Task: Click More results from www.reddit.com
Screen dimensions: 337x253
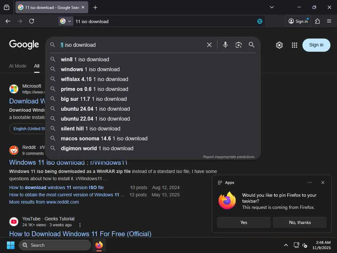Action: pos(44,202)
